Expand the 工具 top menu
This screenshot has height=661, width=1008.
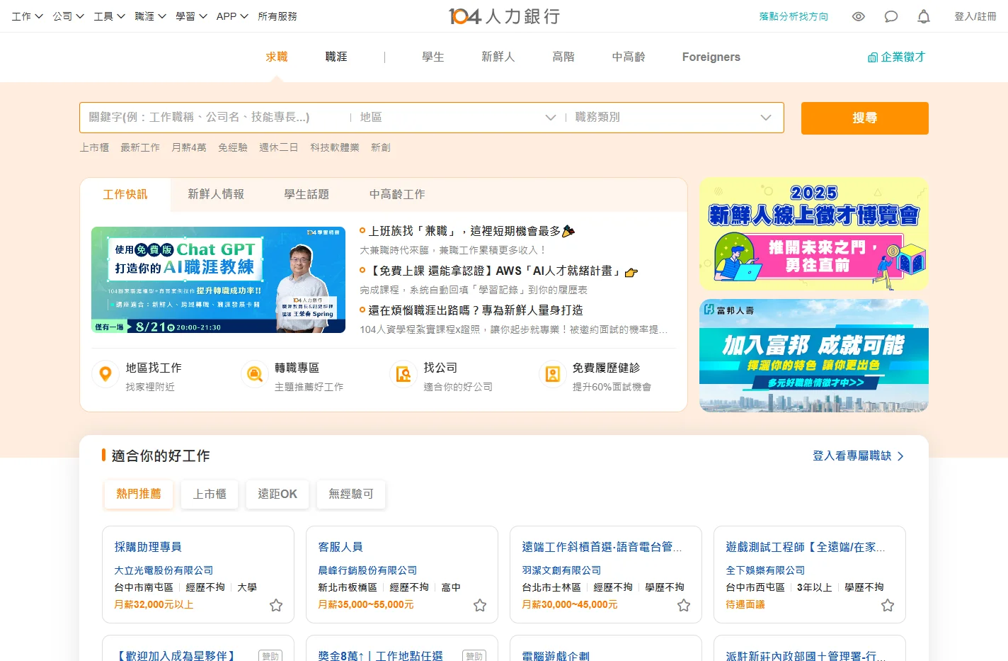point(109,16)
